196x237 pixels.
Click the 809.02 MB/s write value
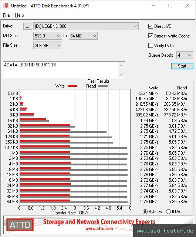147,115
